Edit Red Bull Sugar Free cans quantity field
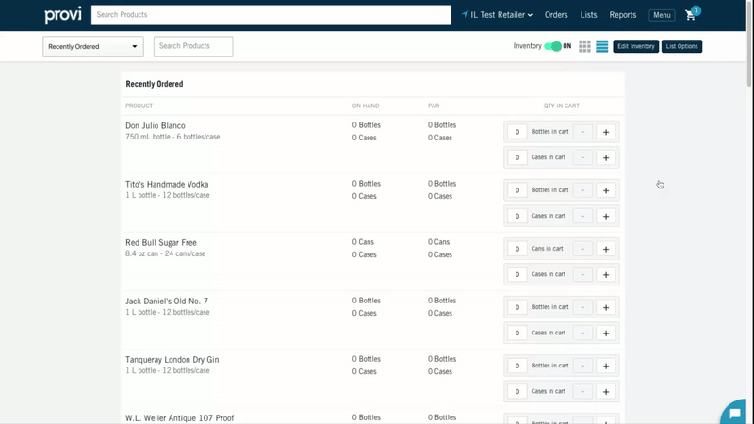Image resolution: width=754 pixels, height=424 pixels. tap(516, 249)
